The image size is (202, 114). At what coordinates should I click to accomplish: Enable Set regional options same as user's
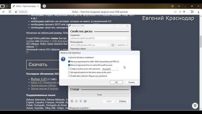click(x=69, y=73)
